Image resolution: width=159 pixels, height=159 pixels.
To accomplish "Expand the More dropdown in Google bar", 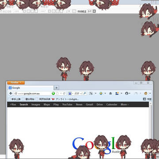I will (x=125, y=105).
